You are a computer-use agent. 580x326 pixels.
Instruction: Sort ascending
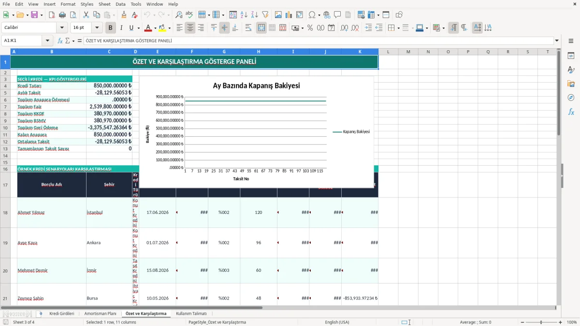(244, 15)
